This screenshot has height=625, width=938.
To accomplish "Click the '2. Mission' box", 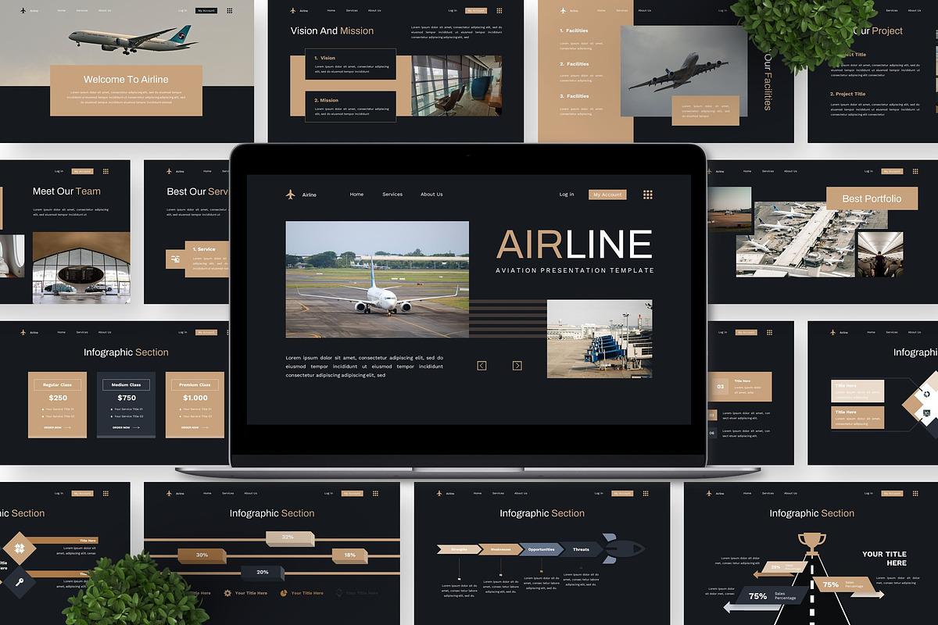I will 350,106.
